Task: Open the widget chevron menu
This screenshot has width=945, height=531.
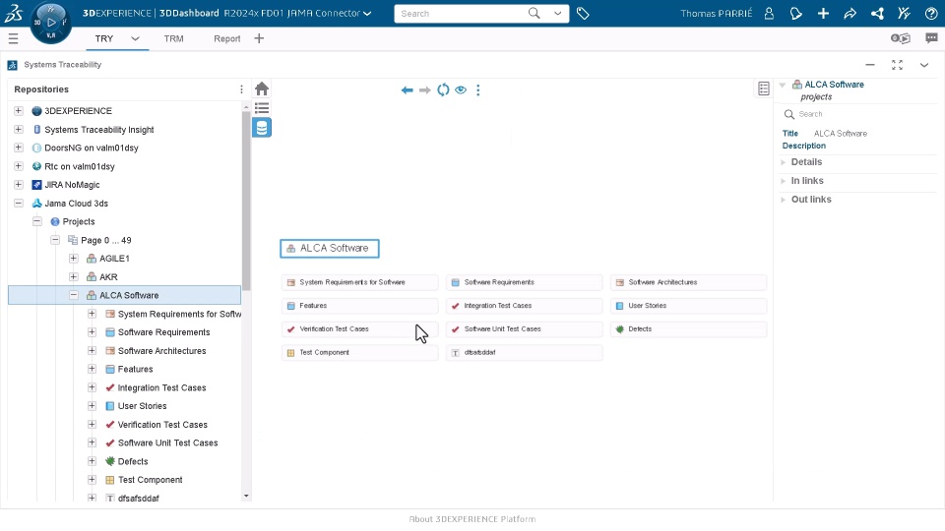Action: 924,65
